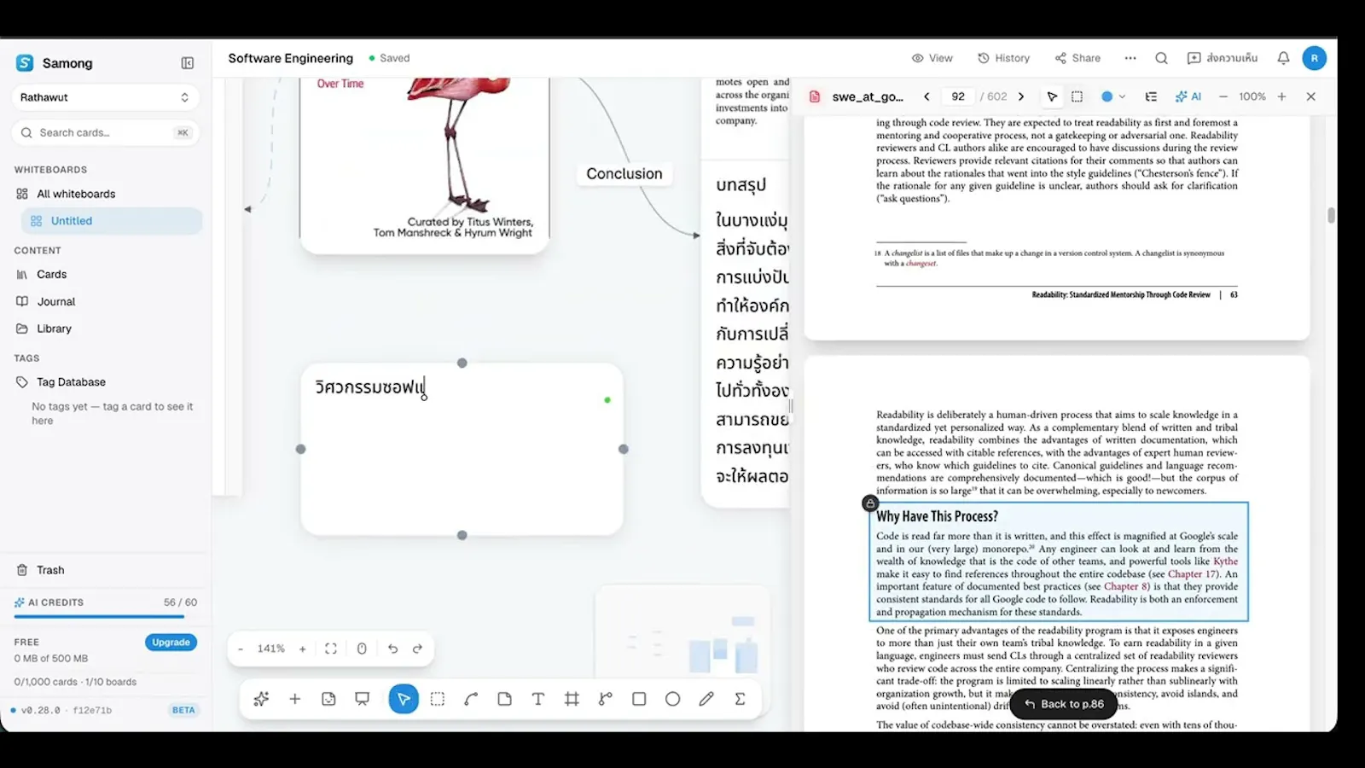Switch the board to View mode

(932, 58)
